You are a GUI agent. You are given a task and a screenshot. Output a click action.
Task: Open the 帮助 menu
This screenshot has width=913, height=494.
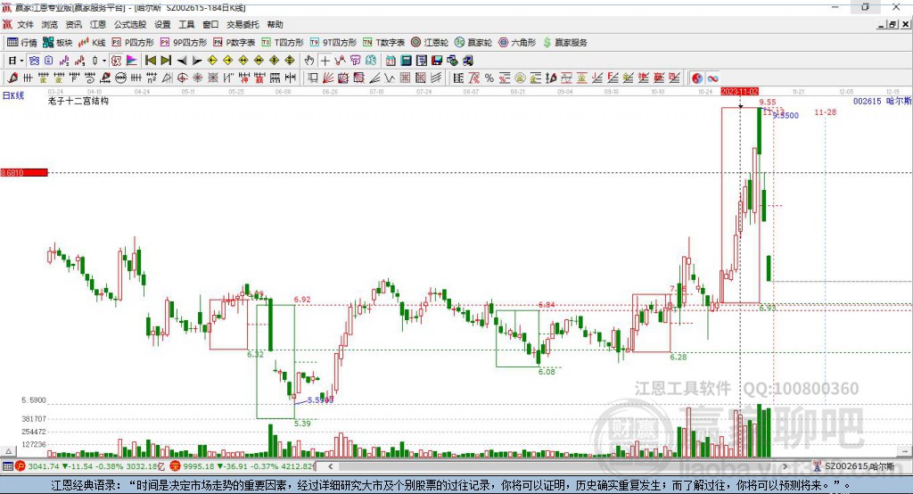[x=275, y=24]
